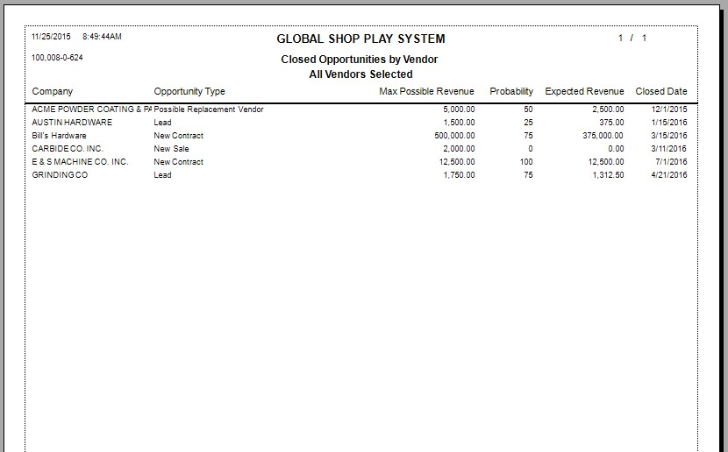728x452 pixels.
Task: Click the New Sale opportunity type
Action: click(x=171, y=149)
